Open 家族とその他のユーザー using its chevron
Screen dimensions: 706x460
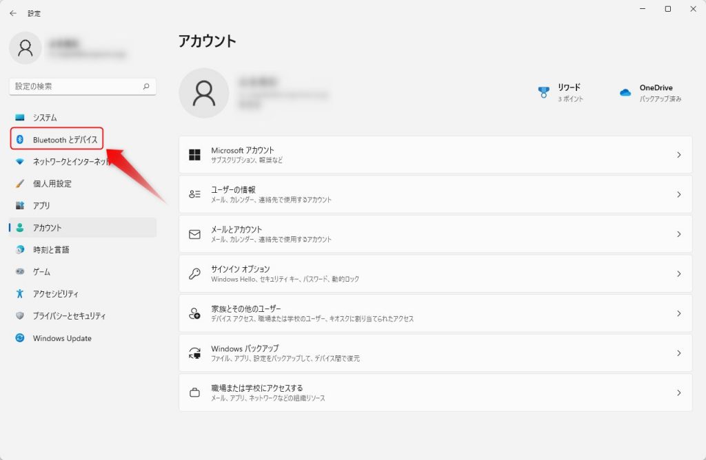point(679,313)
